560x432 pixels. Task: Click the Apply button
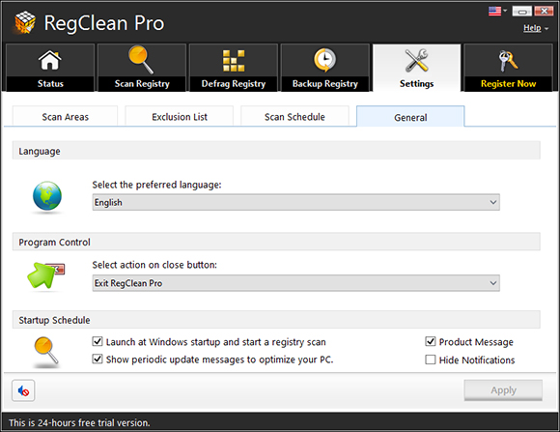503,390
